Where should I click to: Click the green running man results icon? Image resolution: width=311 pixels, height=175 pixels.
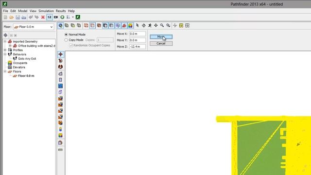pos(78,17)
